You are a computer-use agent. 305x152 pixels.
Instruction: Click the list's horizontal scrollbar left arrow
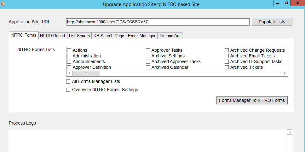click(x=69, y=73)
